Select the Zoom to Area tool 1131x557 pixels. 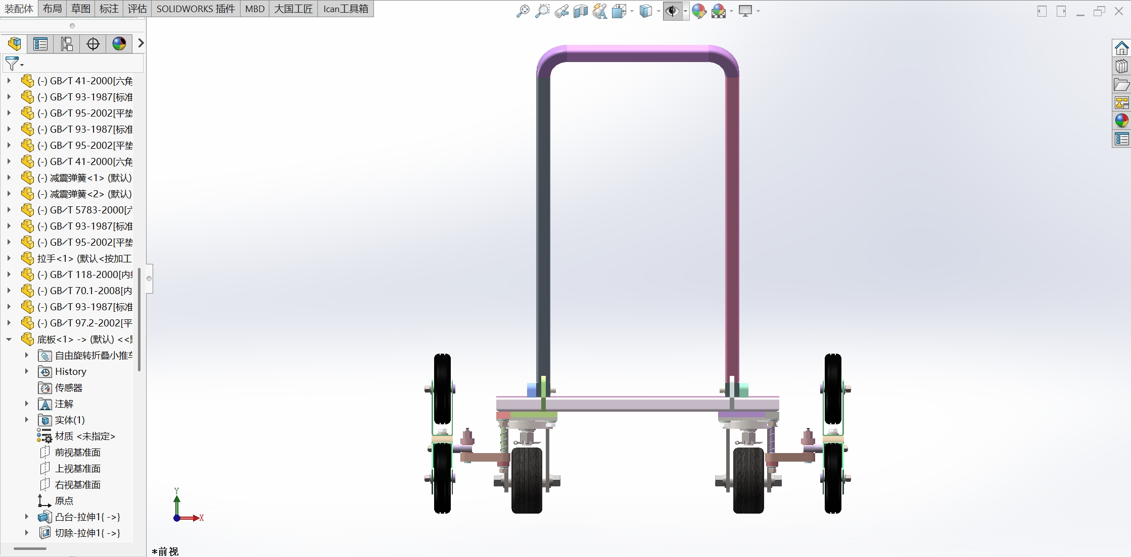542,11
